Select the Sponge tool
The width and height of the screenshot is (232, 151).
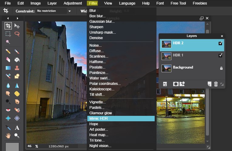[17, 94]
